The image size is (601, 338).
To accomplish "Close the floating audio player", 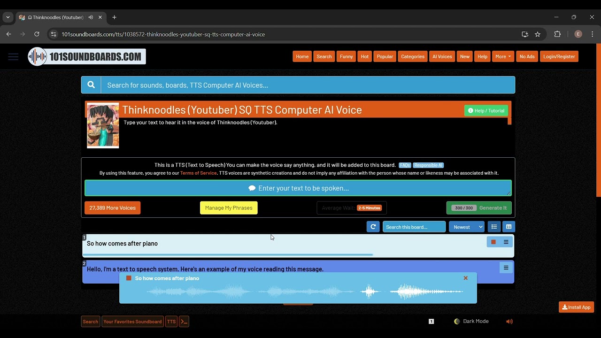I will (466, 278).
